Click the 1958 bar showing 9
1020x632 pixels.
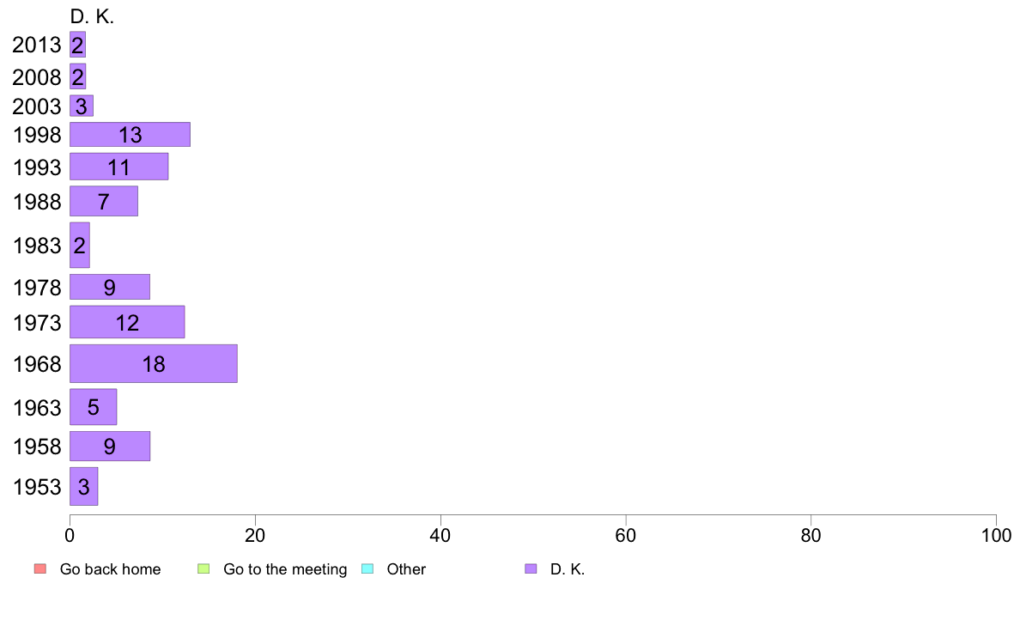110,447
